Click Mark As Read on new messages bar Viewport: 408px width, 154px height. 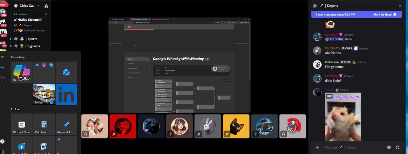385,15
